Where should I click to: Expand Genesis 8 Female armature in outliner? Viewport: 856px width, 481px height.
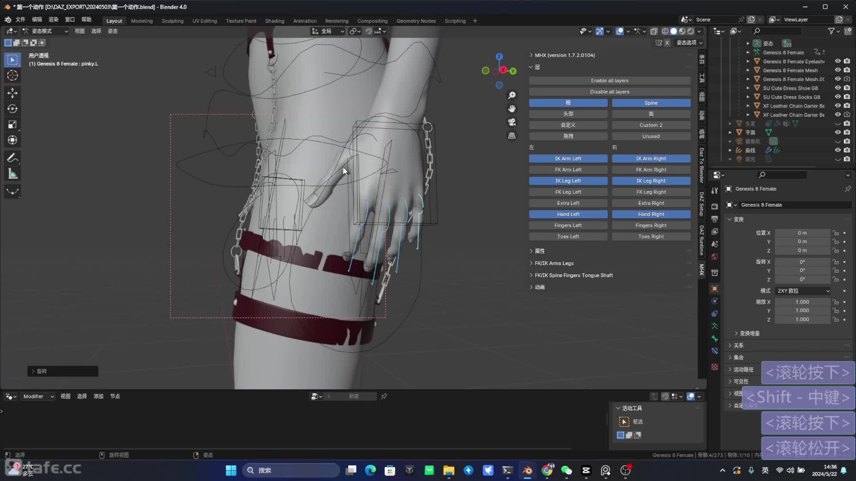(x=748, y=53)
